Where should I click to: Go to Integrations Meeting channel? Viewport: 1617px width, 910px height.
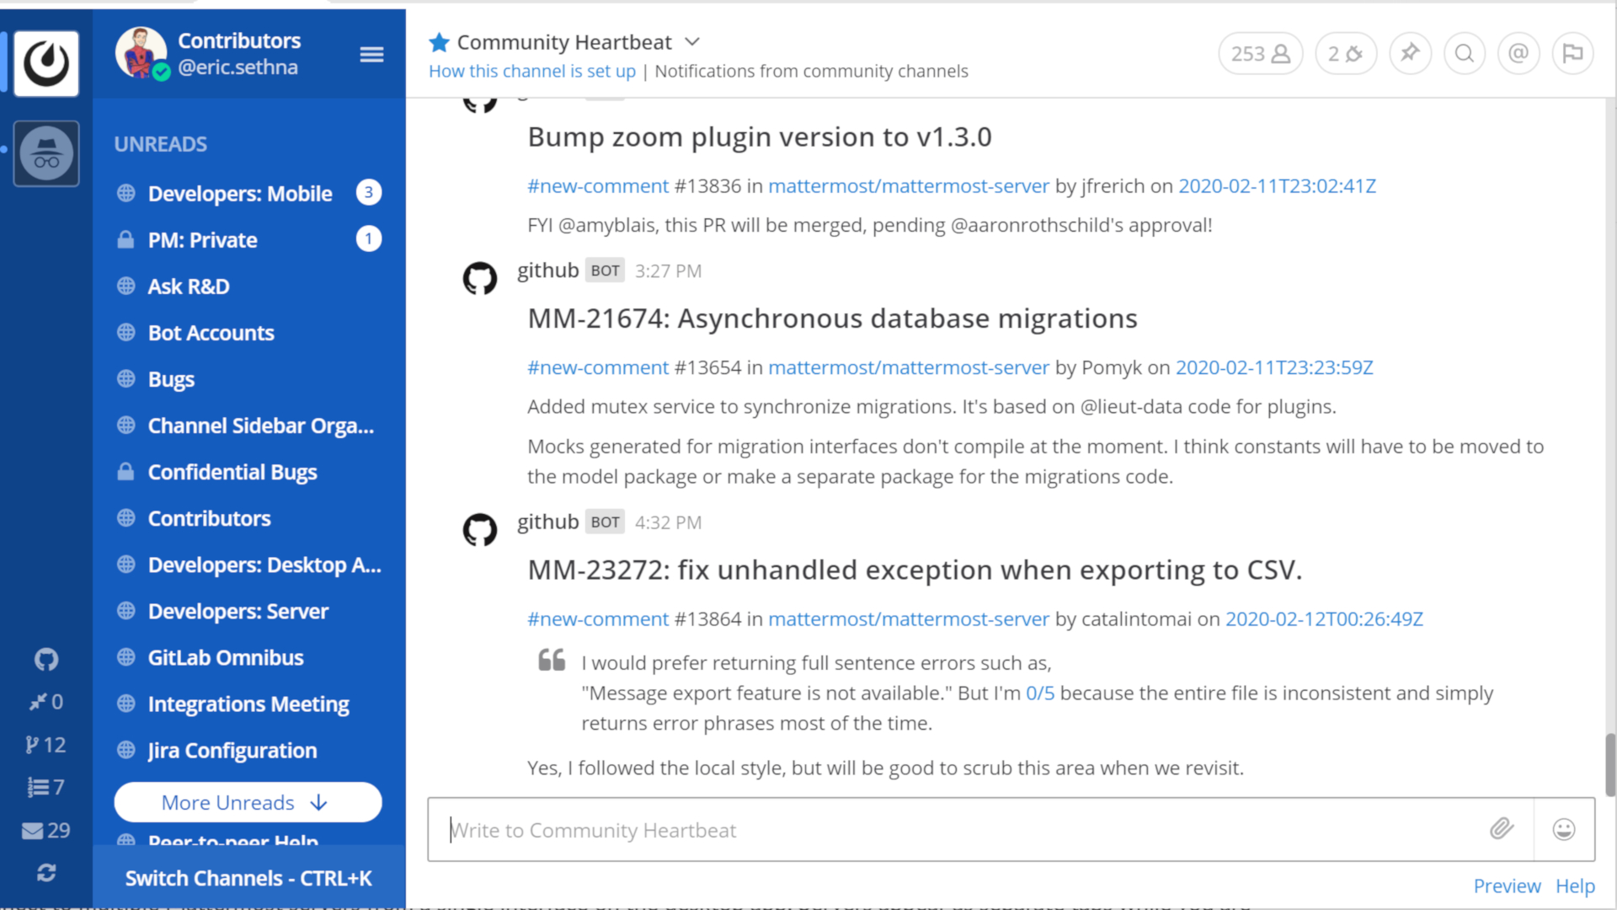(x=249, y=704)
